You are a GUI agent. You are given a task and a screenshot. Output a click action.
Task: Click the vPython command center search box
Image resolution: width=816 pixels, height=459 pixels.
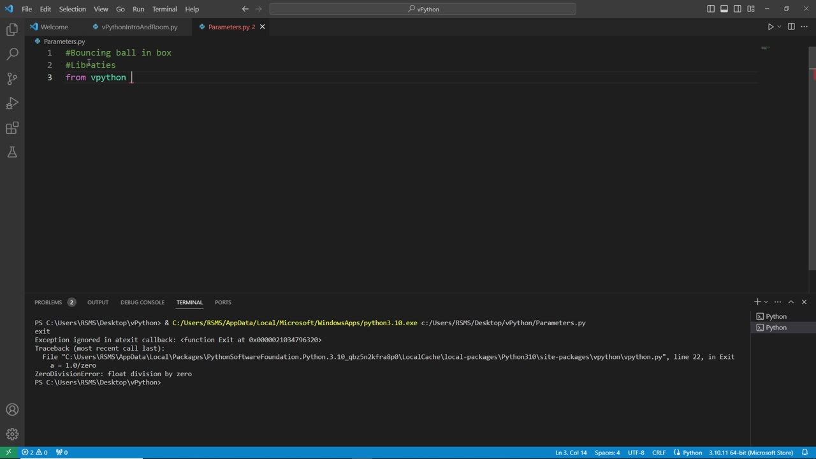(x=423, y=9)
